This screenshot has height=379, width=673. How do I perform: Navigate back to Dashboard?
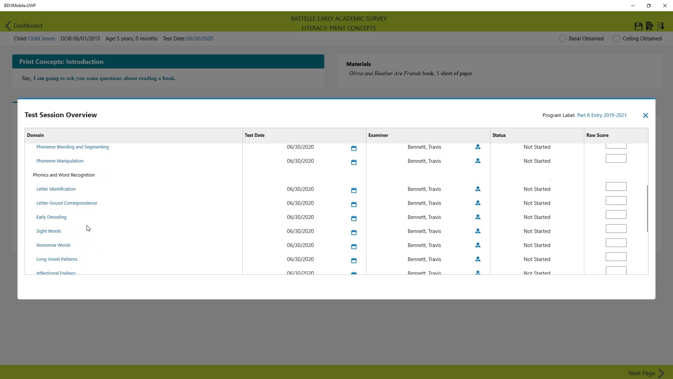(27, 26)
